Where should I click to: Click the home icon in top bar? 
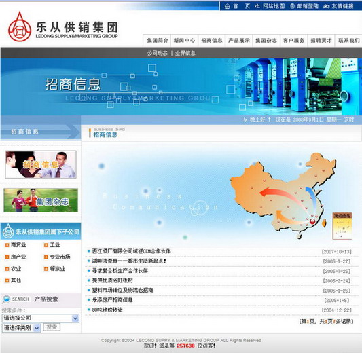[228, 6]
